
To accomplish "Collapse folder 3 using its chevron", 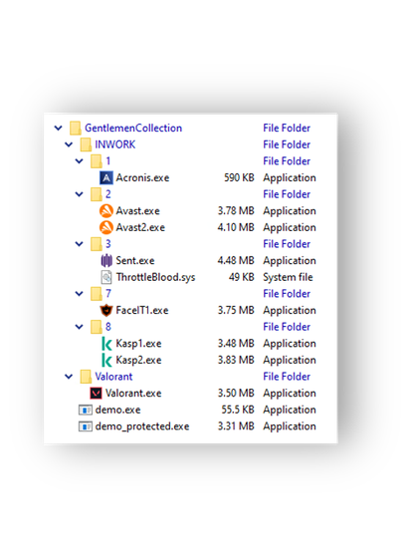I will pyautogui.click(x=79, y=244).
